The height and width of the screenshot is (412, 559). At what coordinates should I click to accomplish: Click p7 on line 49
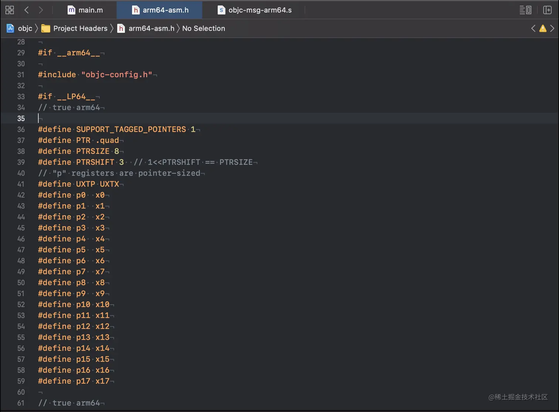pyautogui.click(x=81, y=272)
